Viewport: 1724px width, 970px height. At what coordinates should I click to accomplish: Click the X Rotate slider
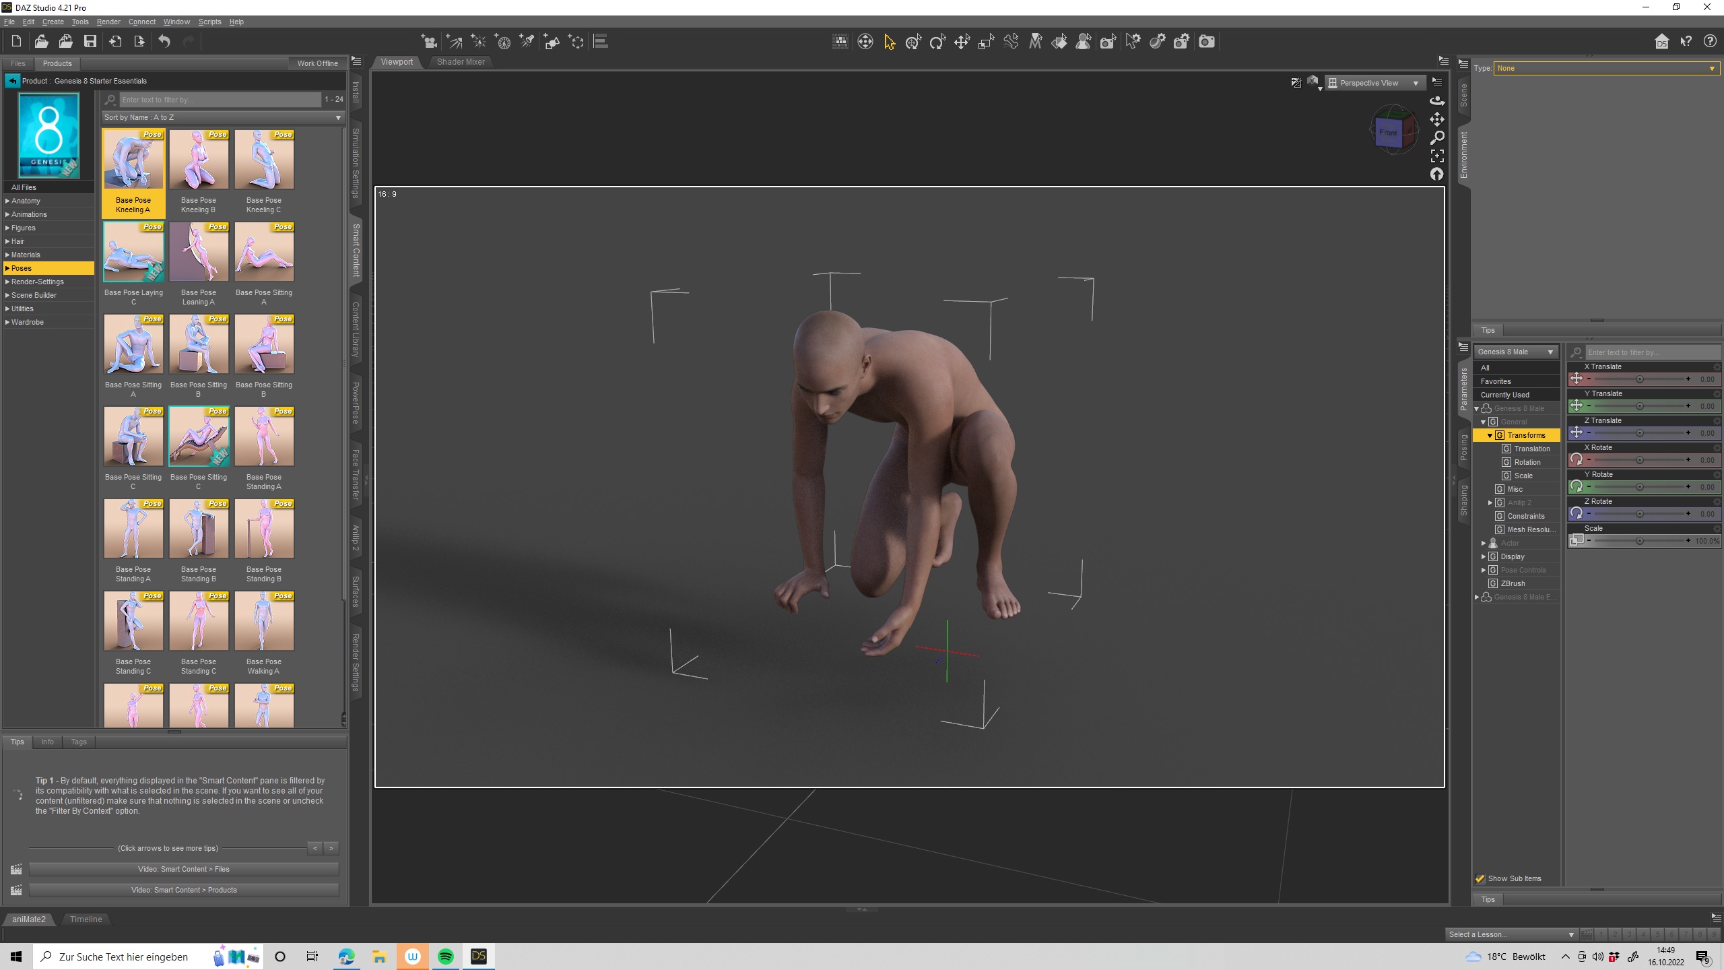[x=1639, y=460]
